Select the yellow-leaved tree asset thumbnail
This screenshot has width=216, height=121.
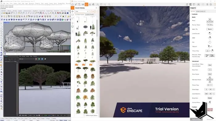tap(85, 97)
